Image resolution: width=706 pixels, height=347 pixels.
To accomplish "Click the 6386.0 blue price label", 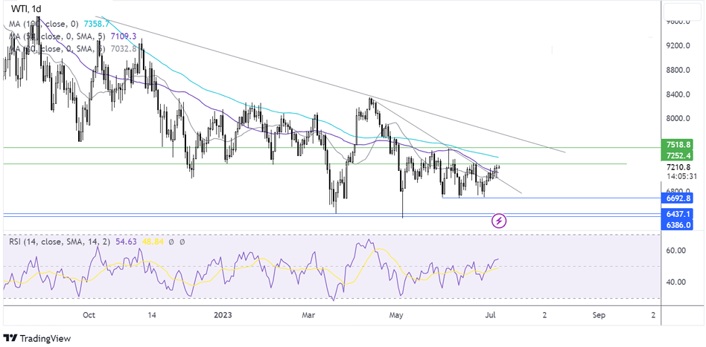I will pyautogui.click(x=678, y=224).
